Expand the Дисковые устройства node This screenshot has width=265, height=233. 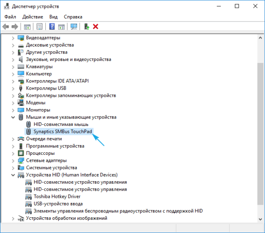(13, 45)
